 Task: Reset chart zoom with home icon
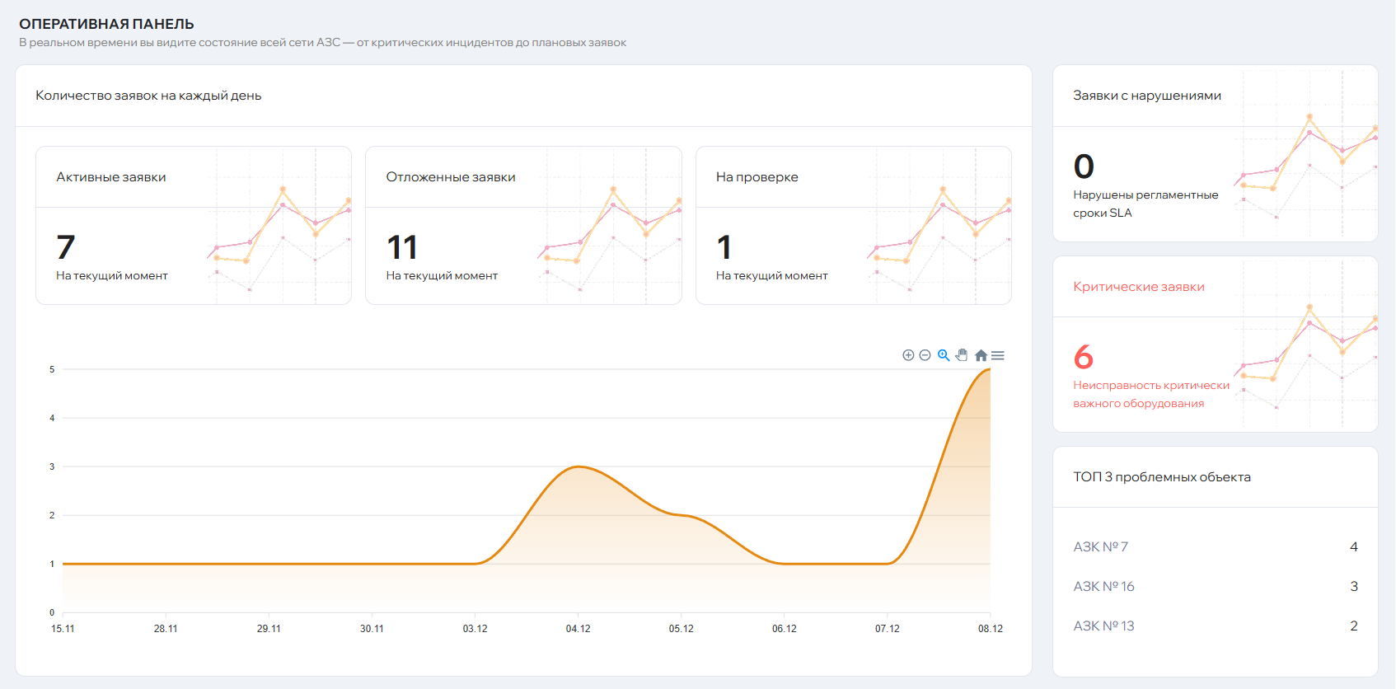(x=981, y=355)
